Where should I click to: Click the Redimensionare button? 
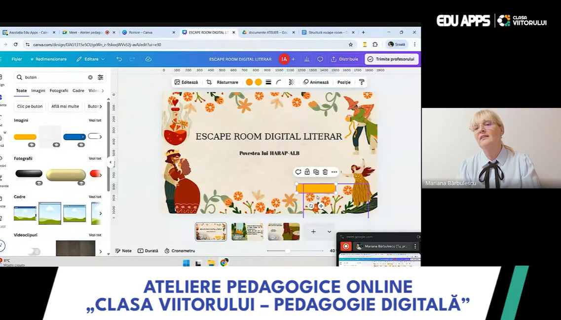(48, 59)
